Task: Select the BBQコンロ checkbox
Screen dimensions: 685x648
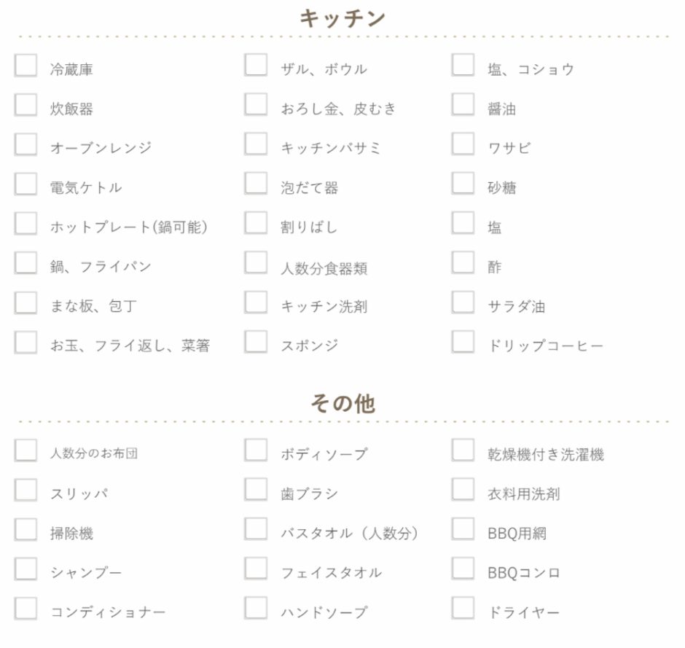Action: pos(463,569)
